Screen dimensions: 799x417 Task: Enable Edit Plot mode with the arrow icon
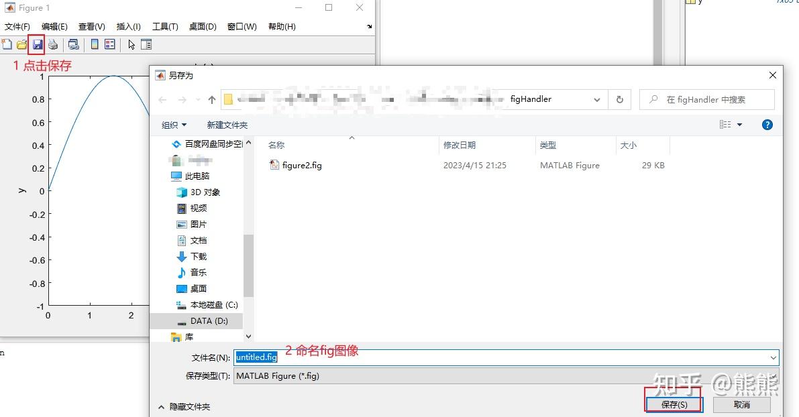[131, 44]
